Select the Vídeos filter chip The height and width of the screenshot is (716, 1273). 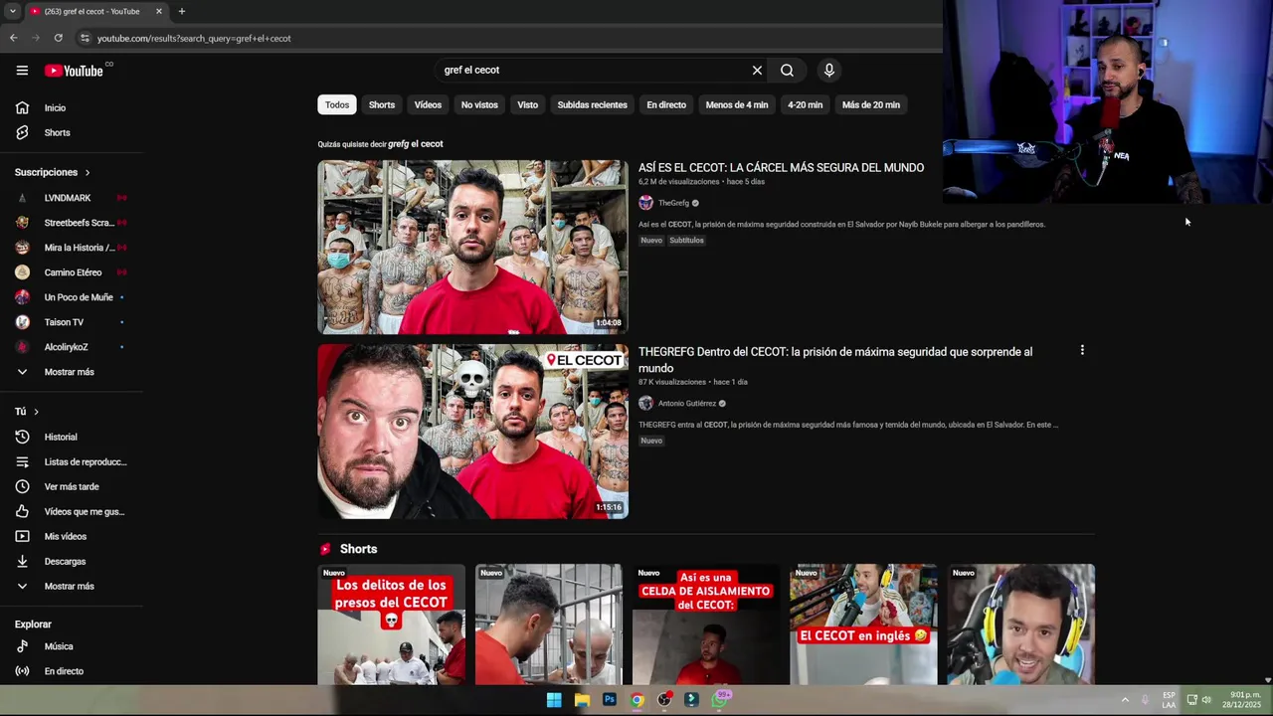point(428,104)
